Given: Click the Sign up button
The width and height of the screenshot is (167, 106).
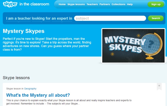Looking at the screenshot, I should pyautogui.click(x=156, y=4).
